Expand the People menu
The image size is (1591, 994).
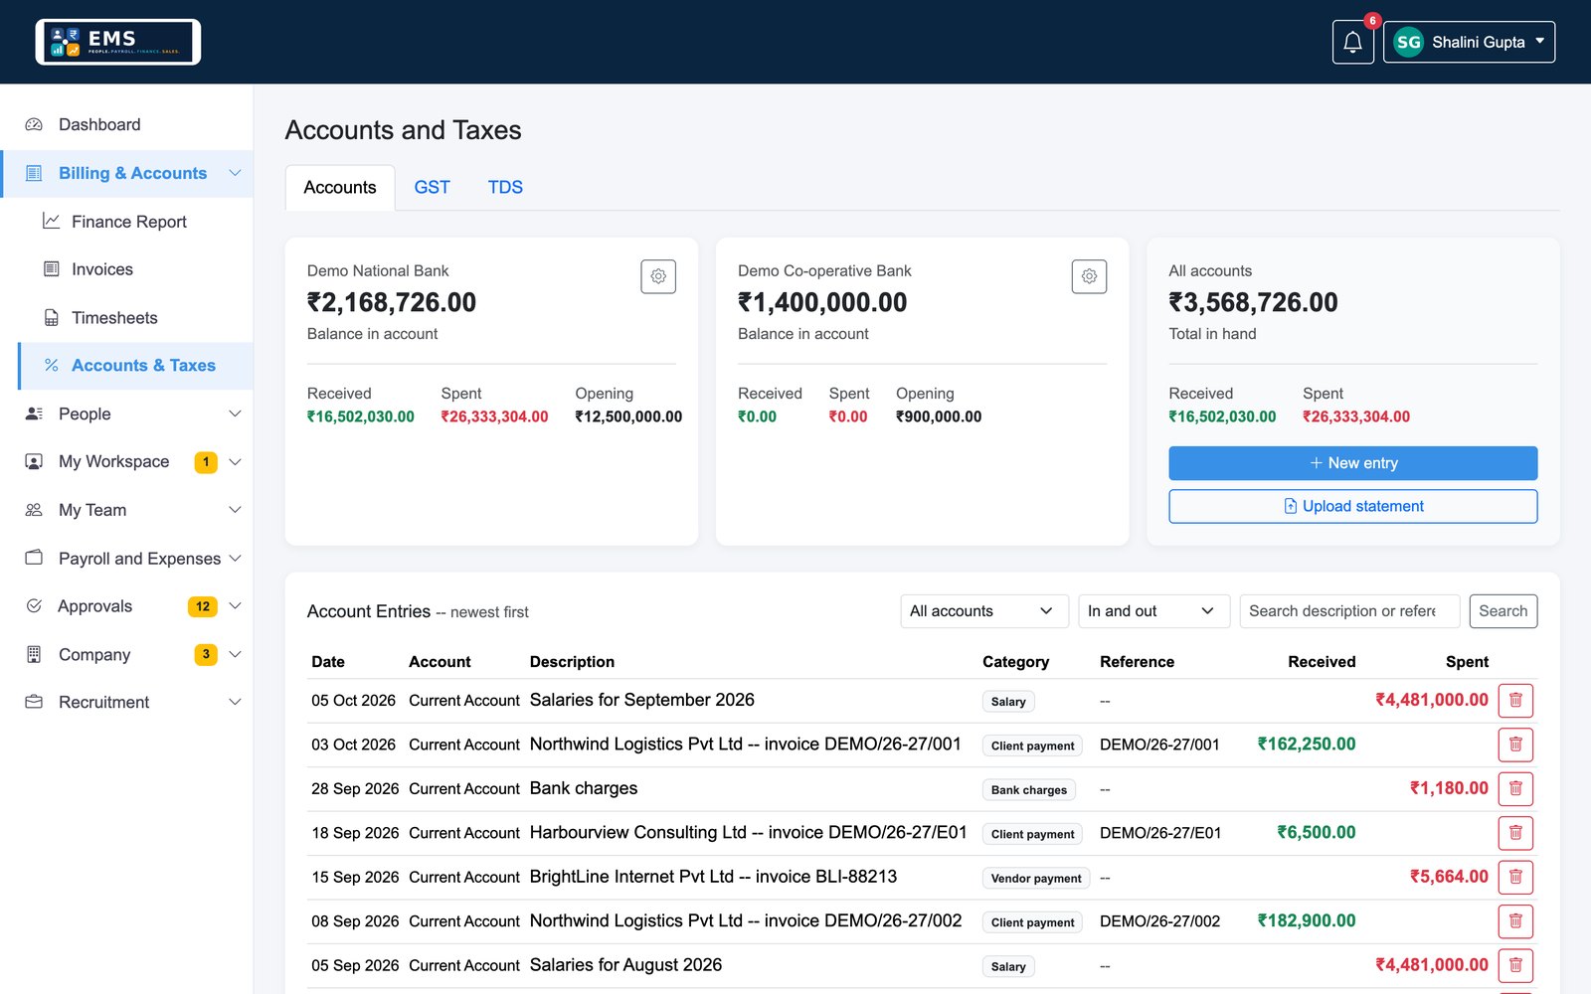(x=235, y=414)
